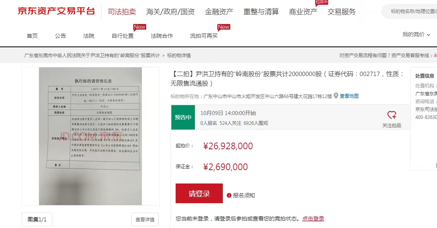Click the Dongguan court breadcrumb link

tap(92, 55)
